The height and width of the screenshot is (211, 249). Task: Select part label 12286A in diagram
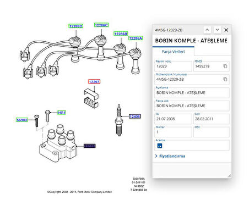(136, 38)
